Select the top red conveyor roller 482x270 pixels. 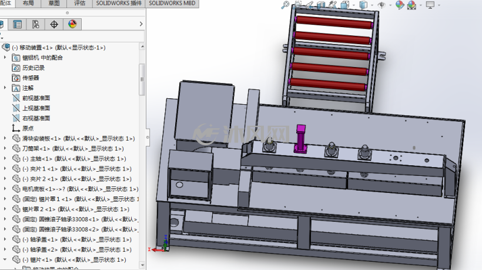pyautogui.click(x=334, y=22)
